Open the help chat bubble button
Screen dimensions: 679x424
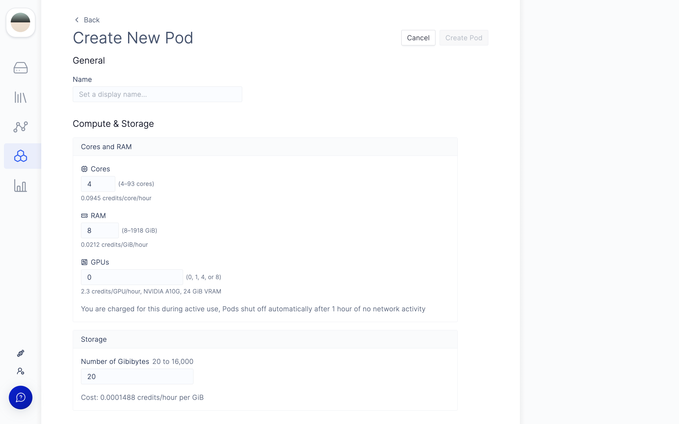coord(20,398)
